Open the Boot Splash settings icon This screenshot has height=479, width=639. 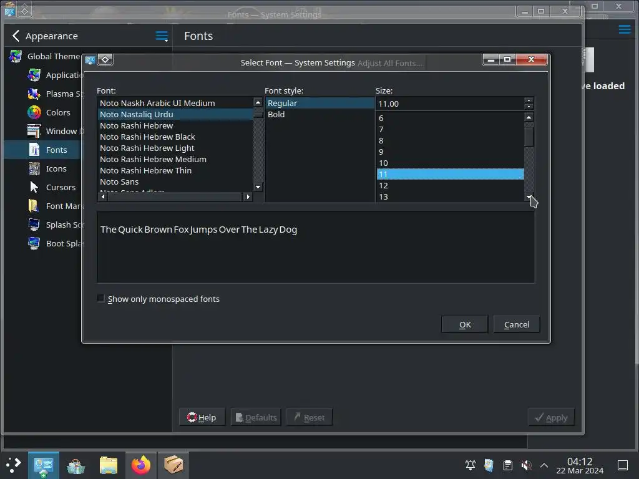34,244
